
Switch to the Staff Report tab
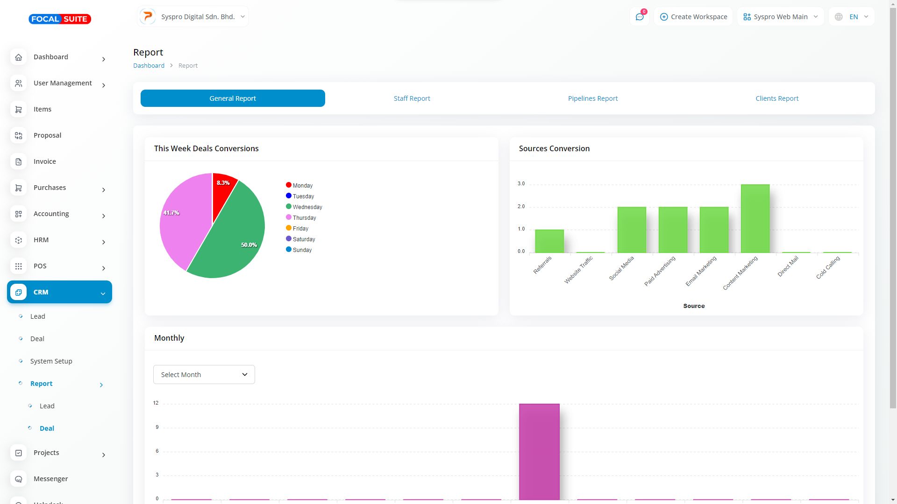pos(412,98)
